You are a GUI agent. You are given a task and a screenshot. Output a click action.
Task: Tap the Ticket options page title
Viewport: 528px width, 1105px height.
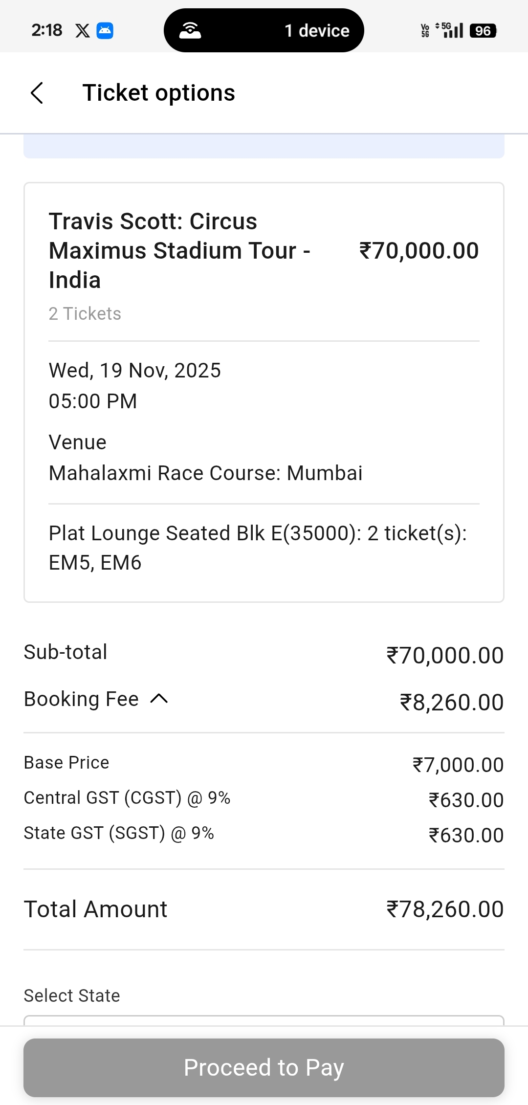159,93
